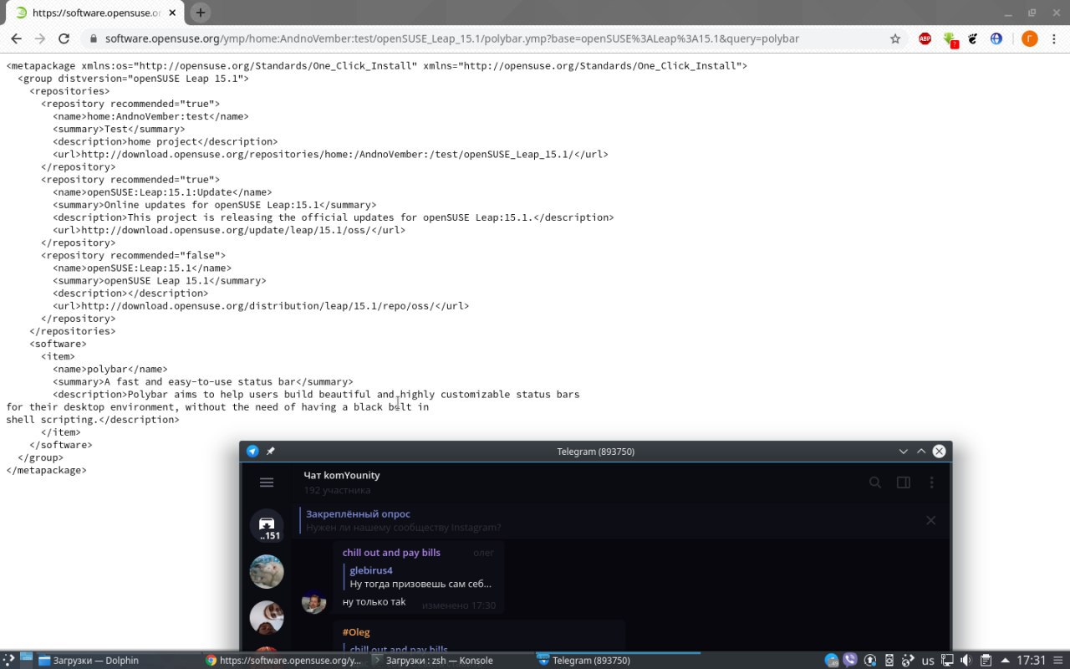
Task: Open the blue globe extension
Action: pos(996,38)
